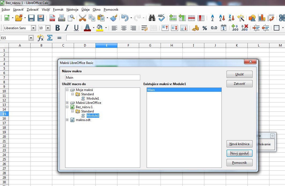Insert chart icon in toolbar
Screen dimensions: 285x186
click(x=262, y=18)
